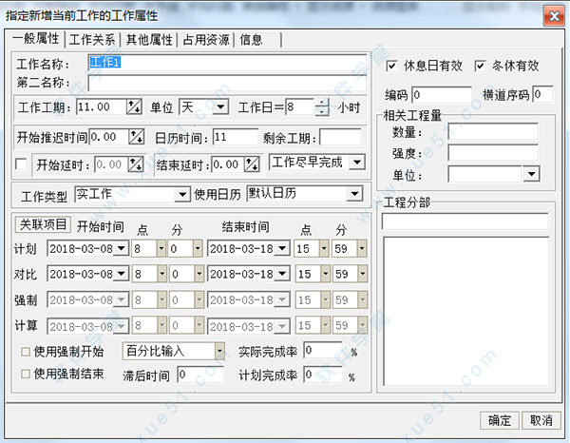Open the 单位 dropdown under 相关工程量
Screen dimensions: 570x443
(530, 174)
